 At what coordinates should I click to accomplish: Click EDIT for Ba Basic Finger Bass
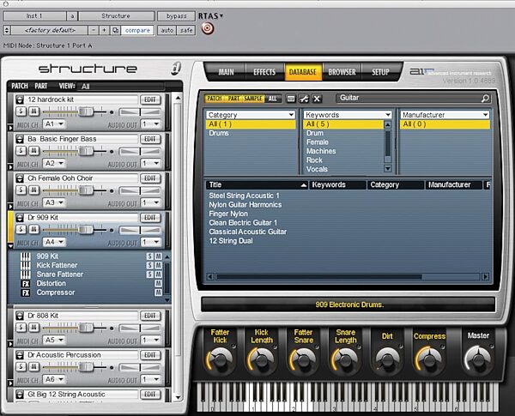click(150, 139)
